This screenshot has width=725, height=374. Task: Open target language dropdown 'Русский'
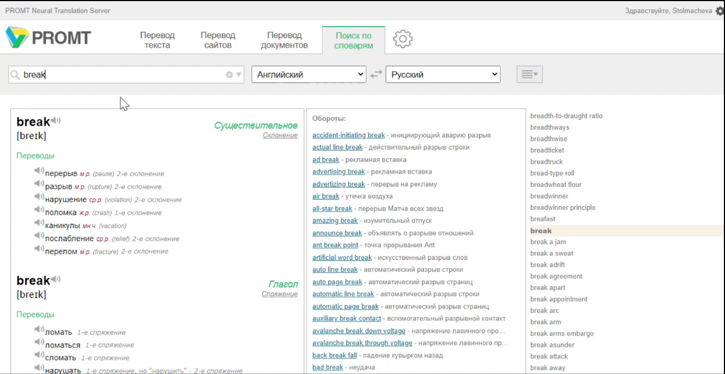click(443, 74)
